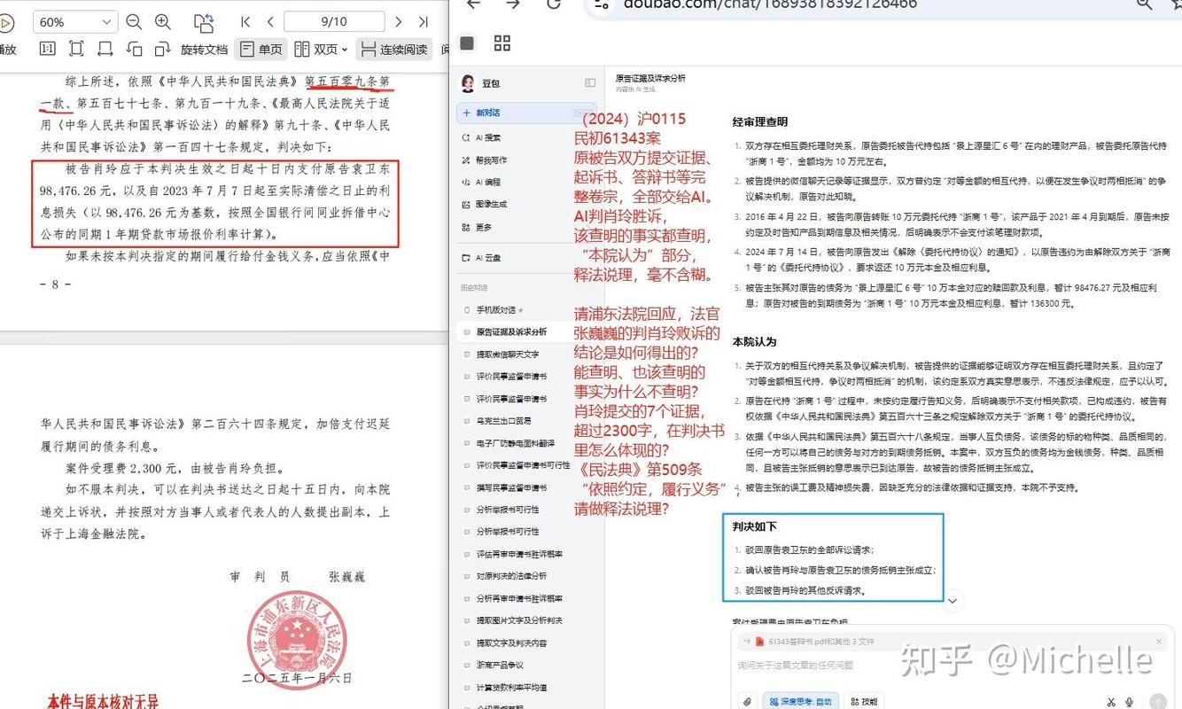Click the dark square browser toolbar icon
The image size is (1182, 709).
pos(468,43)
